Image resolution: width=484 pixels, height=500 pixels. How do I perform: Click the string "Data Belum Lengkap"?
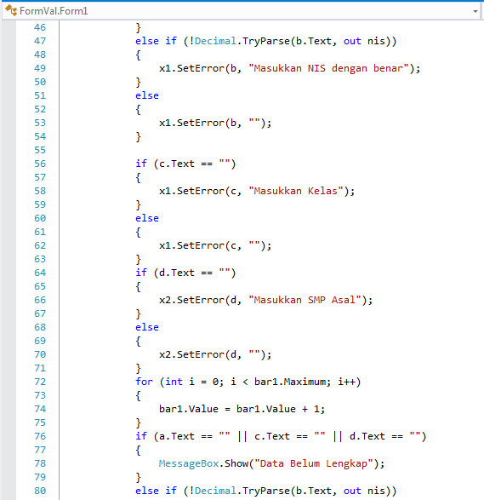click(x=313, y=463)
